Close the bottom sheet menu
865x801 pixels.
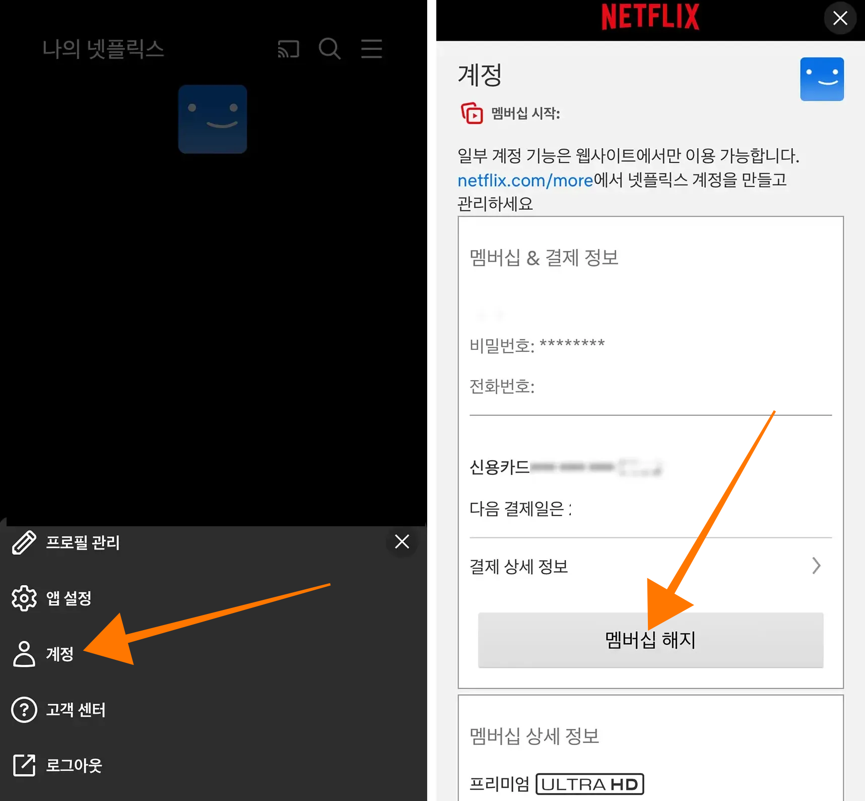(402, 541)
